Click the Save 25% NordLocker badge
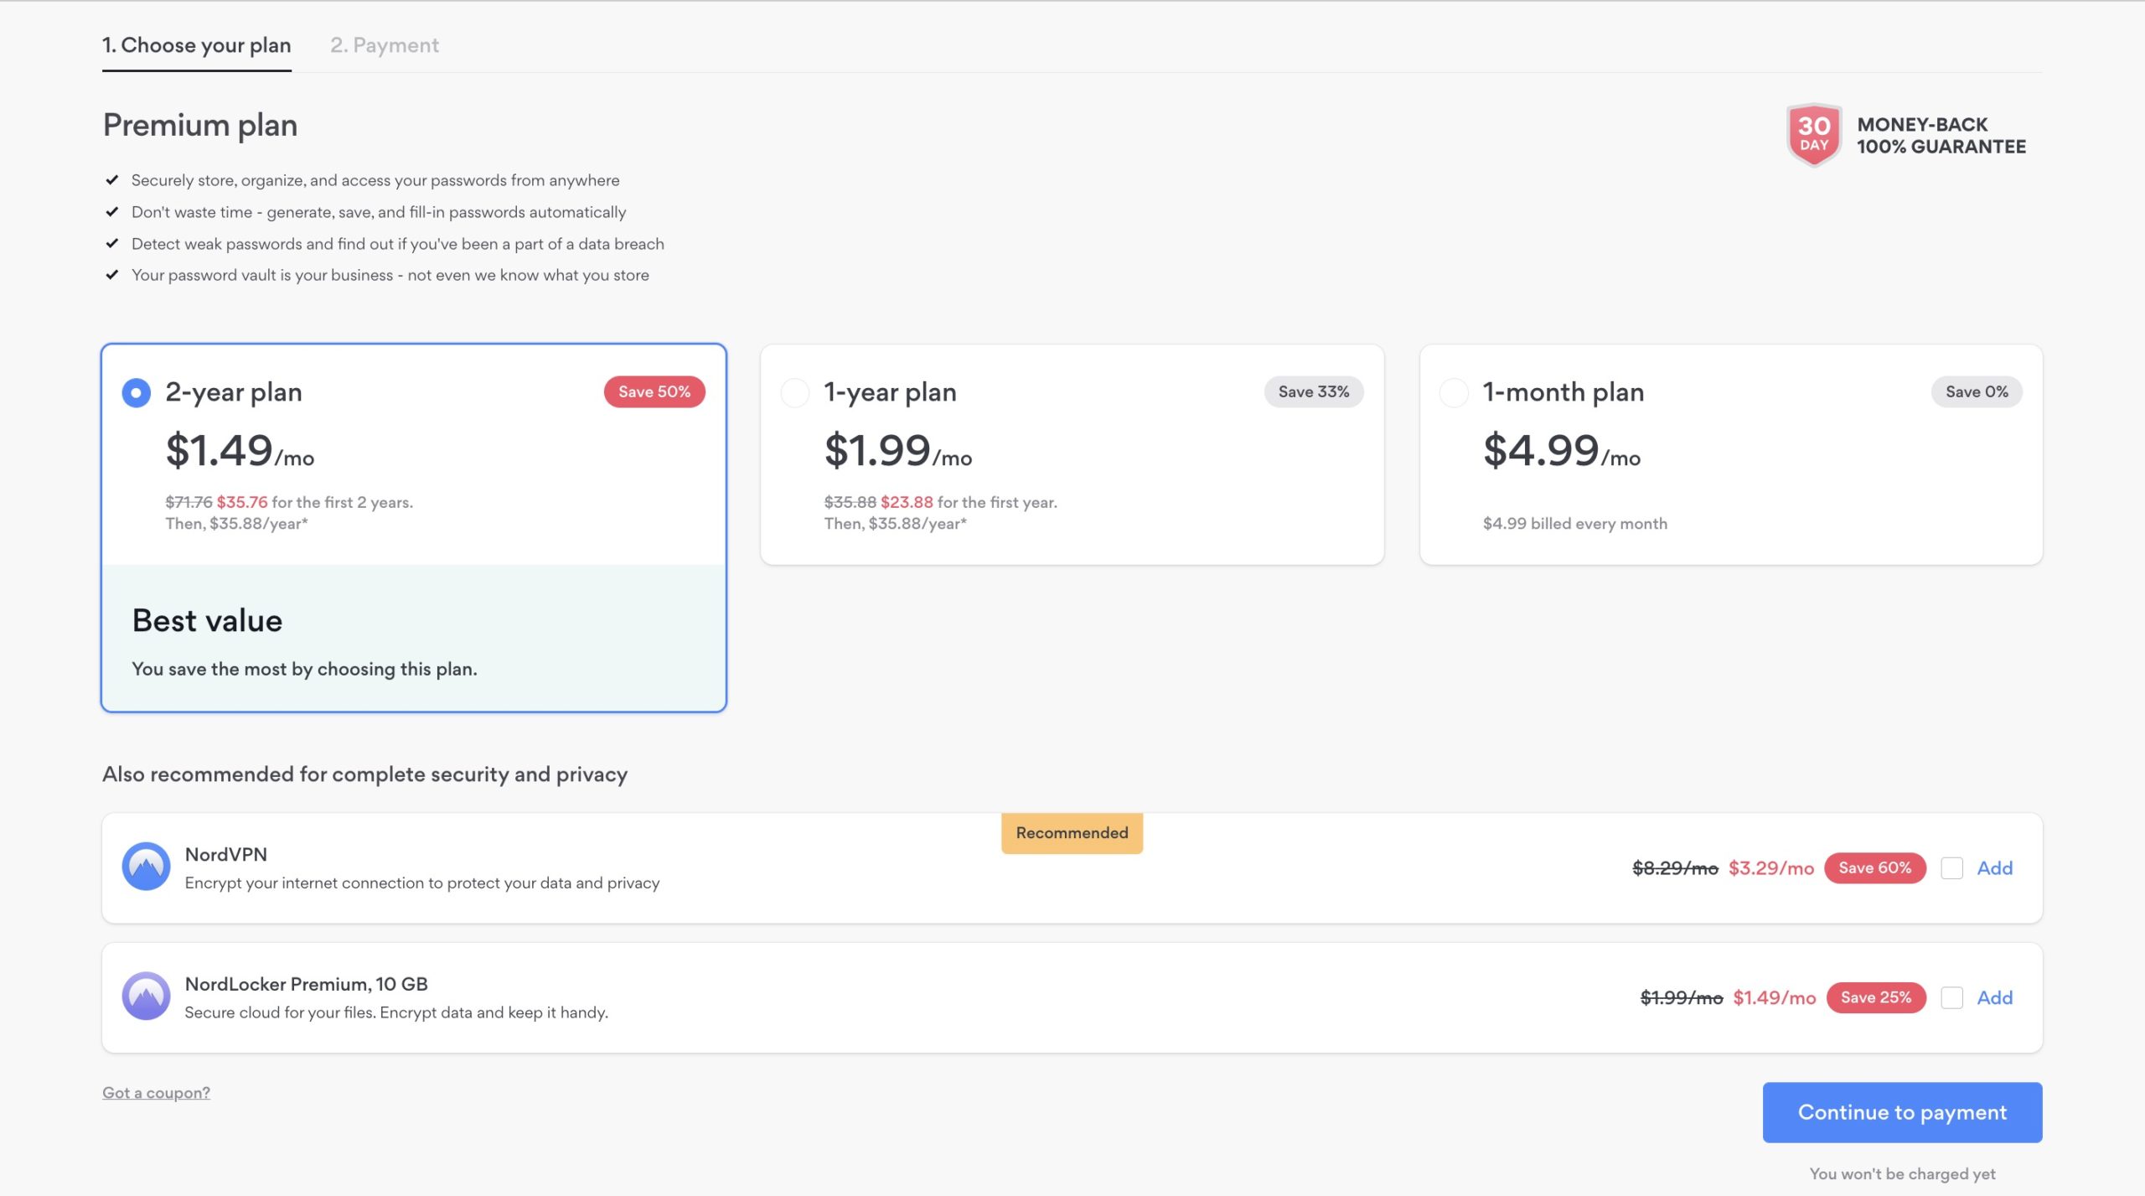 1875,997
